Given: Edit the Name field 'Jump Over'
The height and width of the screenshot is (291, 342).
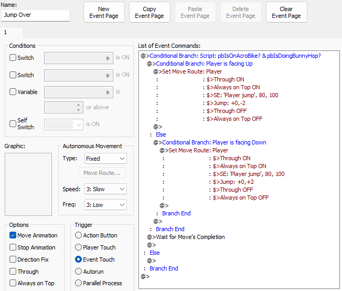Looking at the screenshot, I should 36,15.
